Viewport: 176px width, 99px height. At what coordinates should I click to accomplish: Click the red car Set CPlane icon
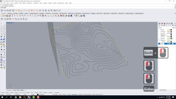click(x=46, y=16)
